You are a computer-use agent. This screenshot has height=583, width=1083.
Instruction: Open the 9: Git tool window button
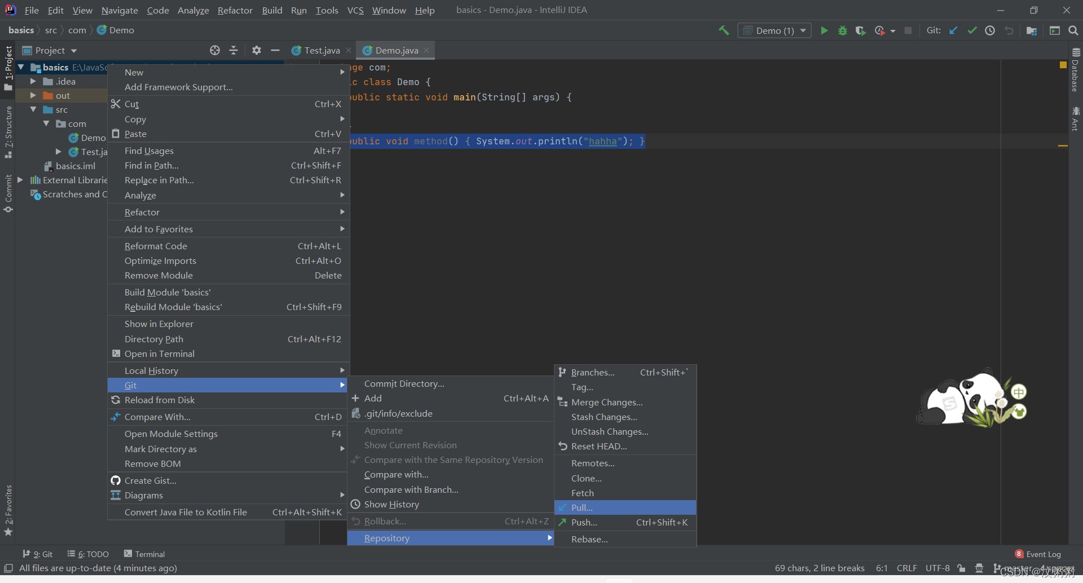click(x=38, y=554)
